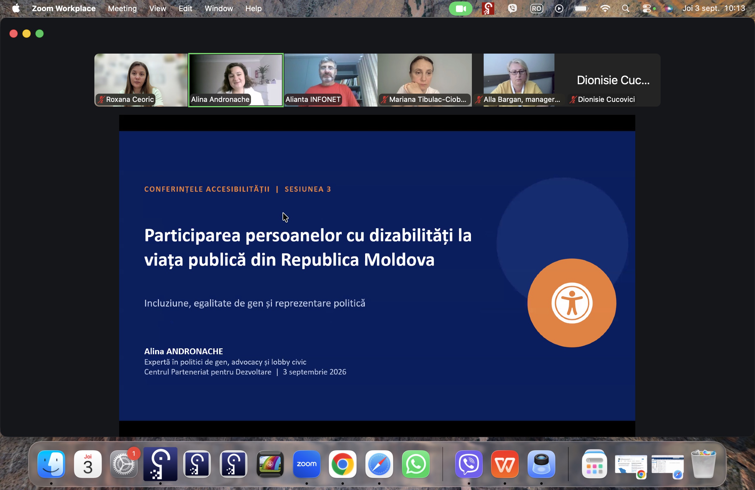Open WhatsApp in the dock

[416, 464]
